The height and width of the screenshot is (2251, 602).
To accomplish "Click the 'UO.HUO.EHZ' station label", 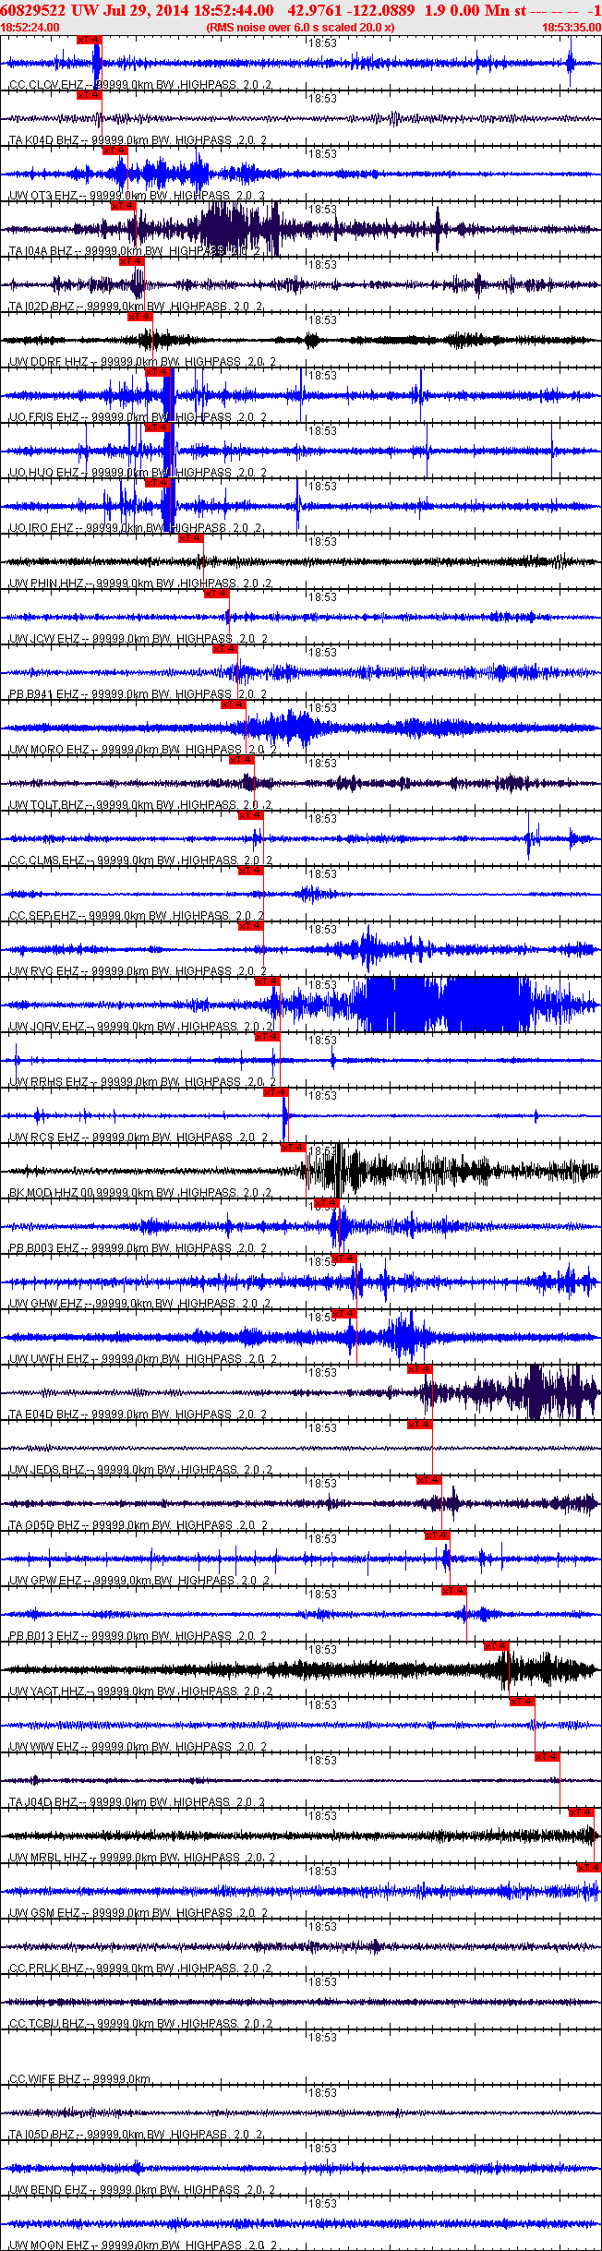I will click(44, 473).
